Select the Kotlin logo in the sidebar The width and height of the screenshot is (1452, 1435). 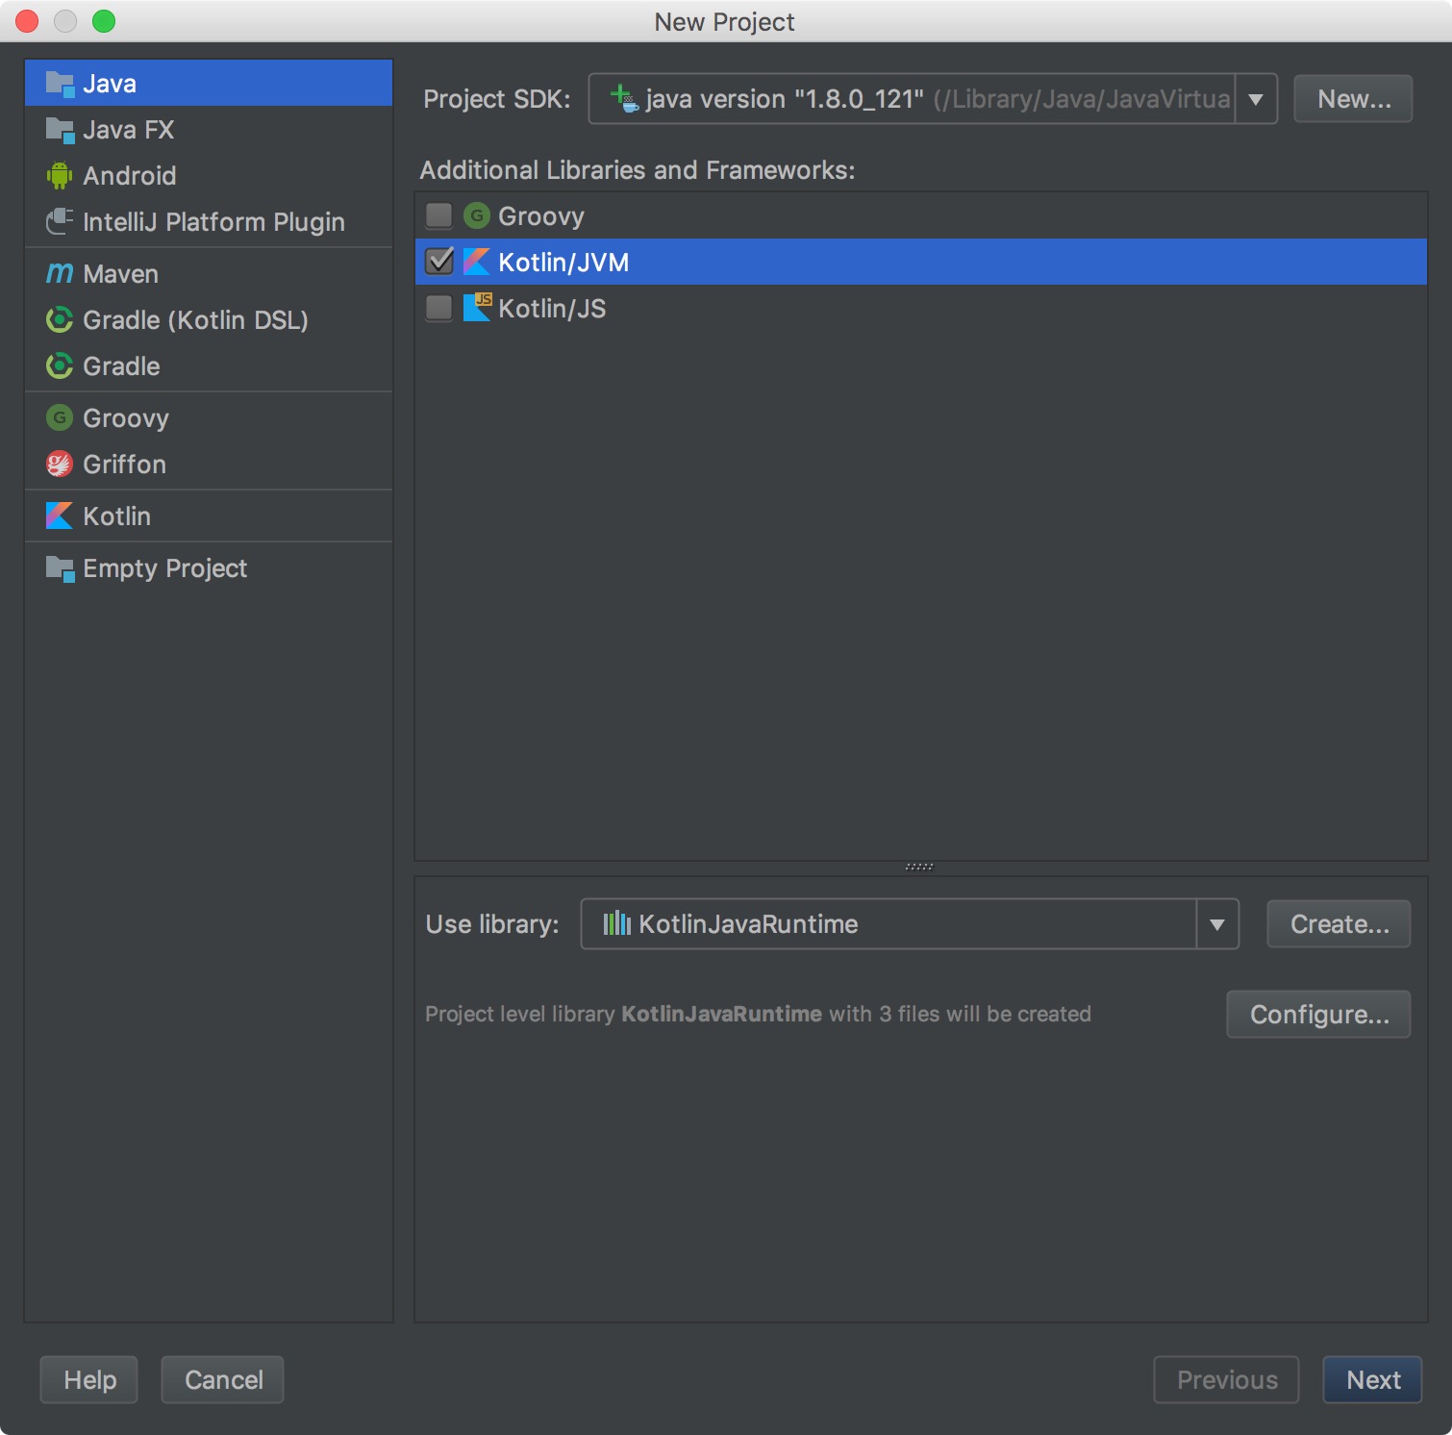[x=60, y=516]
